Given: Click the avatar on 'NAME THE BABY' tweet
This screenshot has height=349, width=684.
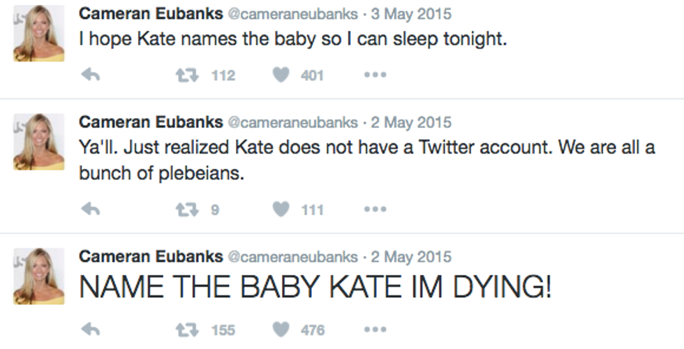Looking at the screenshot, I should click(x=39, y=276).
